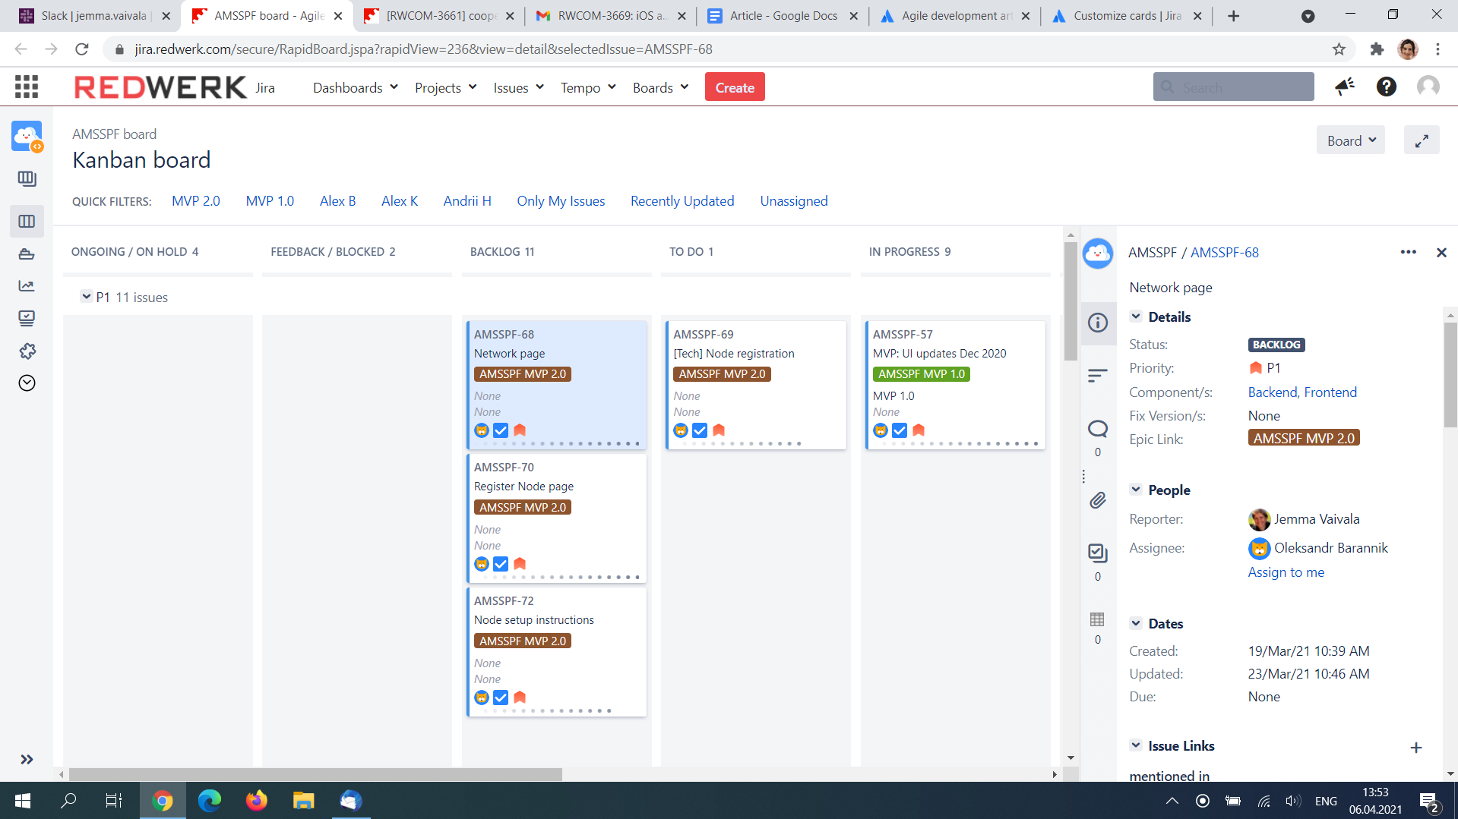Screen dimensions: 1458x819
Task: Collapse the Issue Links section
Action: point(1136,745)
